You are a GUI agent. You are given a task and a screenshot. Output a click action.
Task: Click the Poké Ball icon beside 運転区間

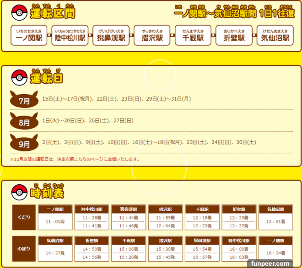click(18, 13)
